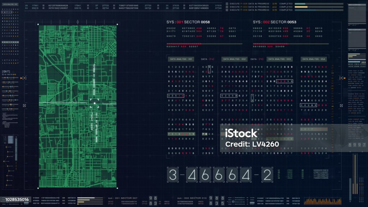
Task: Click the DATA [P4] column label
Action: [x=207, y=59]
